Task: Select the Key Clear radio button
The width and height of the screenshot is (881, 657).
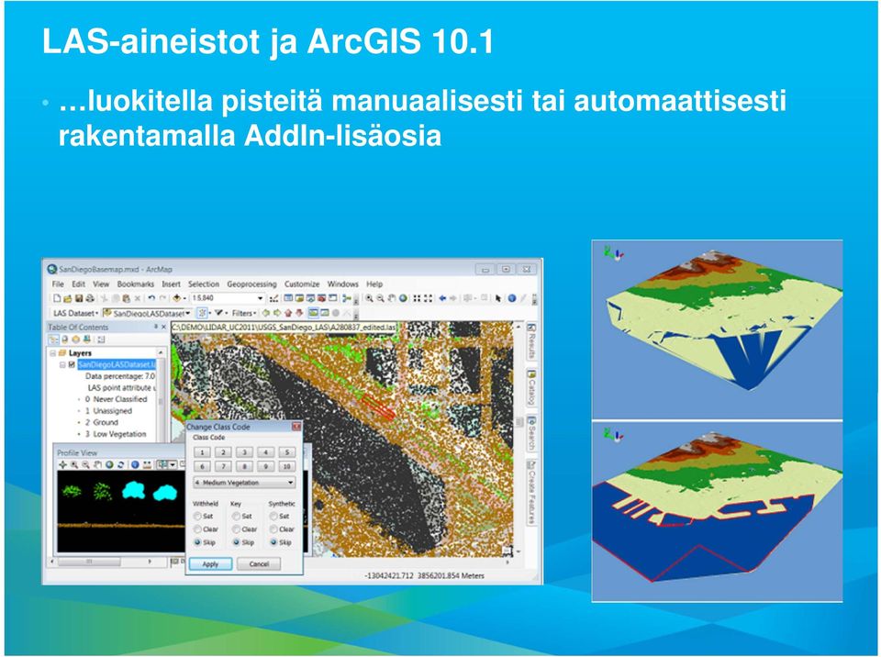Action: 237,529
